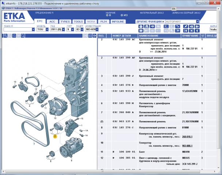Click in the ПОИСК FI search input field
222x175 pixels.
point(18,30)
